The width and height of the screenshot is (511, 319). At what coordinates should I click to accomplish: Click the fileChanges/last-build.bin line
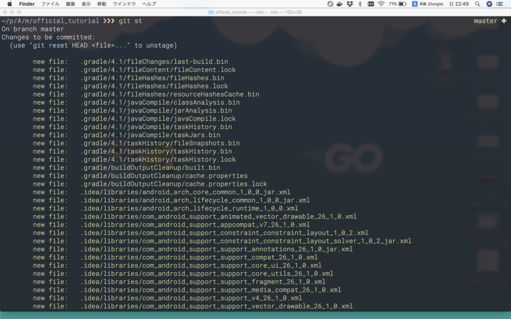point(130,61)
